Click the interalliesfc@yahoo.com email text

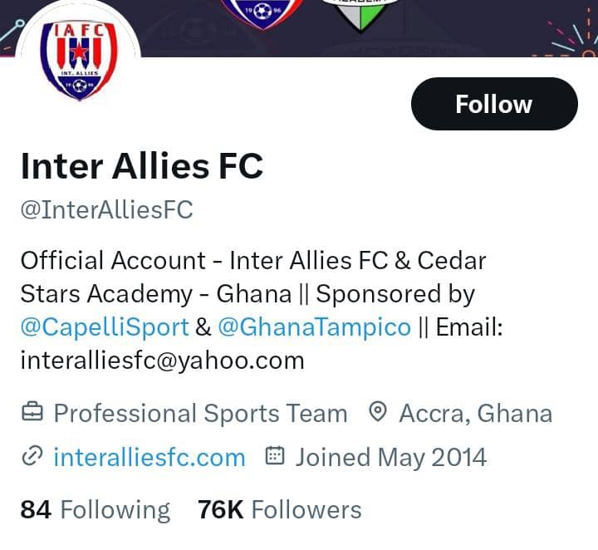coord(162,360)
